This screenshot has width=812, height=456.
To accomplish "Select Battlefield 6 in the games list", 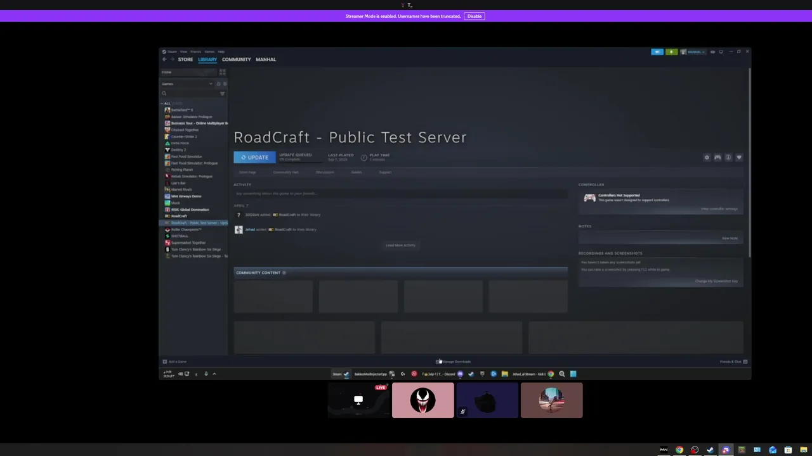I will [x=182, y=110].
